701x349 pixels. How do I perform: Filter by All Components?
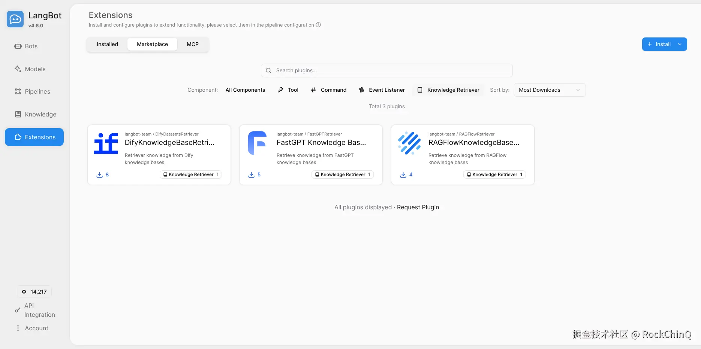245,90
